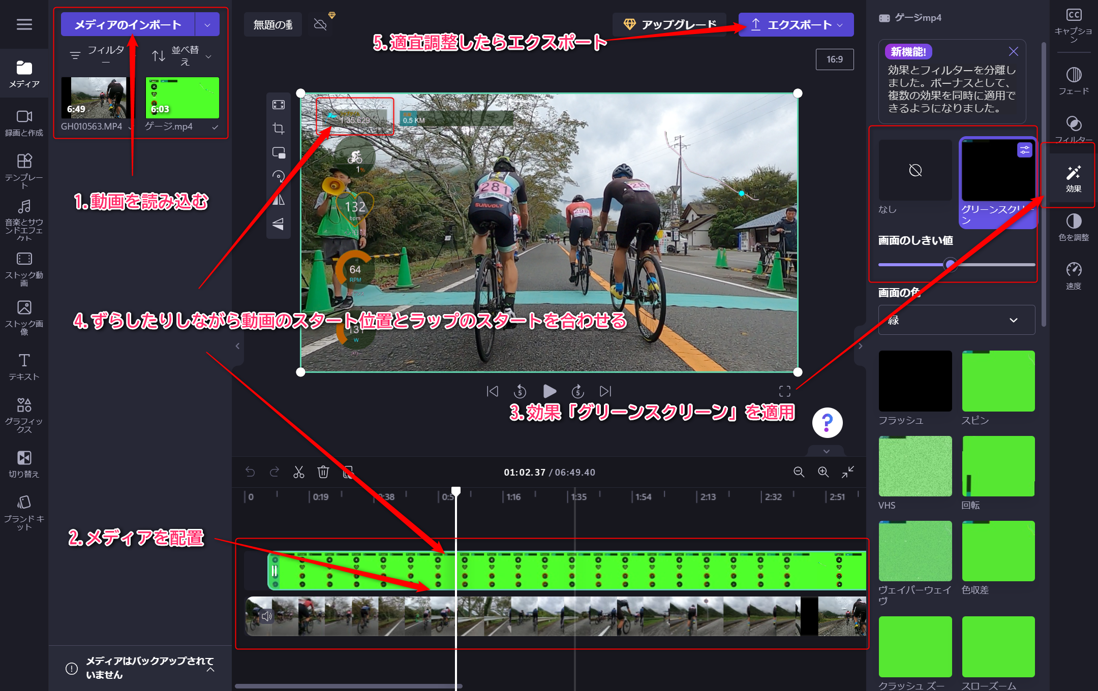The width and height of the screenshot is (1098, 691).
Task: Click the purple help question mark button
Action: click(827, 422)
